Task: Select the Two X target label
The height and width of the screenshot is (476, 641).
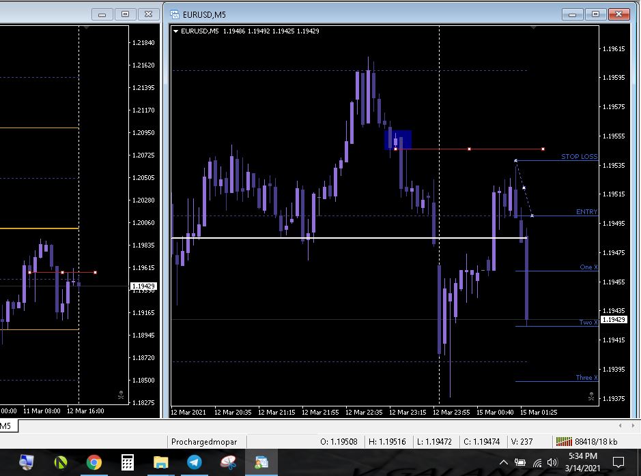Action: (x=588, y=322)
